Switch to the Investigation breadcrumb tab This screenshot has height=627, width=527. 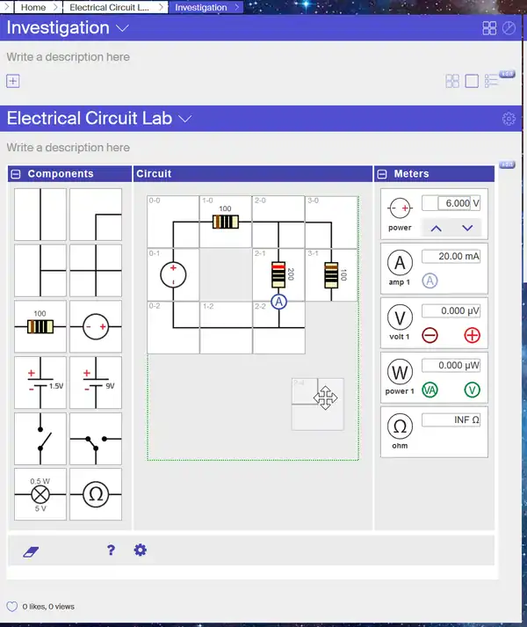pyautogui.click(x=200, y=7)
